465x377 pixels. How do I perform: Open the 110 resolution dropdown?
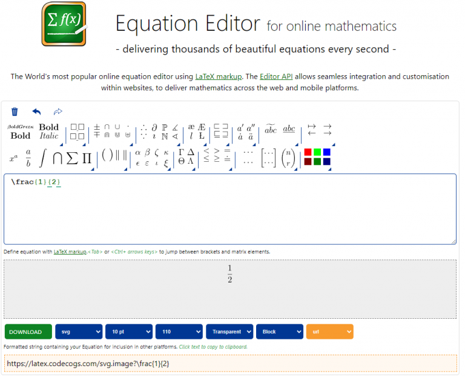[179, 332]
